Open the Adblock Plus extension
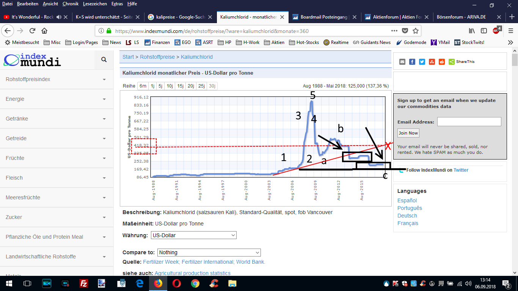 tap(496, 30)
